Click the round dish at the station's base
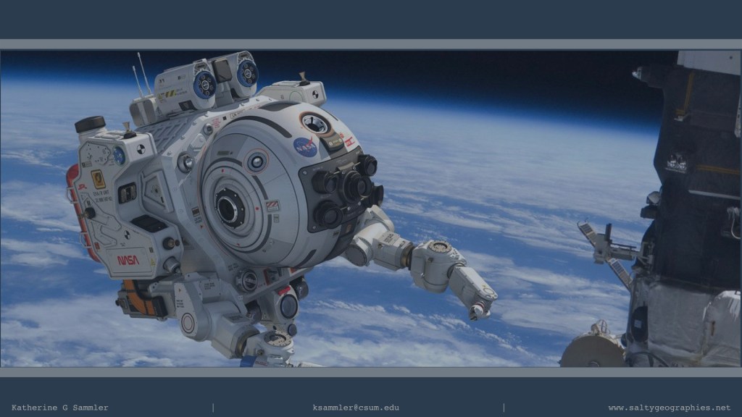The height and width of the screenshot is (417, 742). point(592,352)
